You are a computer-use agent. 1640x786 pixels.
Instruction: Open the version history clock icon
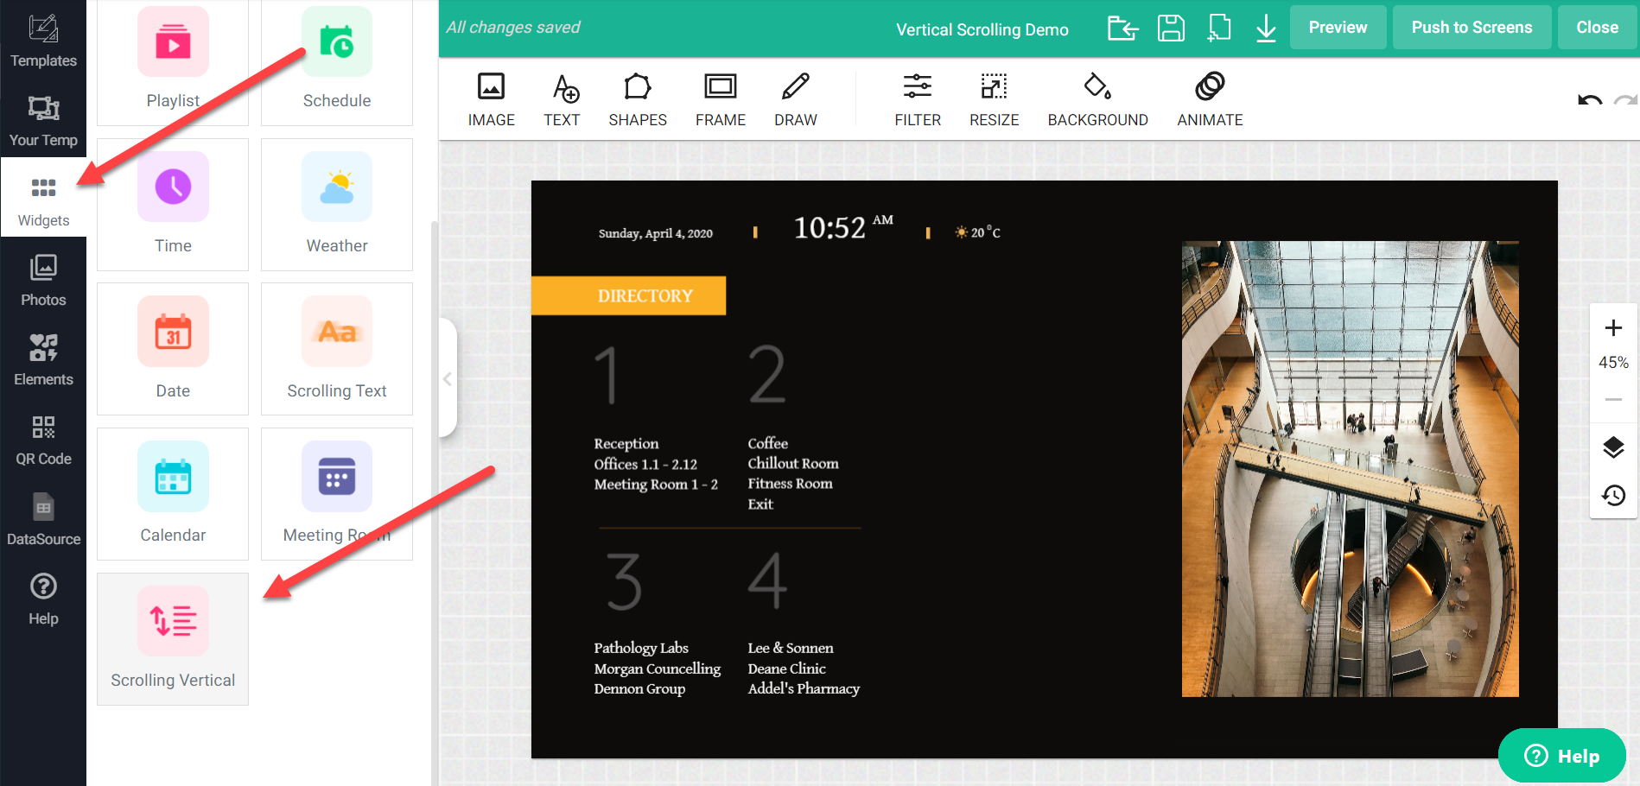click(1613, 496)
